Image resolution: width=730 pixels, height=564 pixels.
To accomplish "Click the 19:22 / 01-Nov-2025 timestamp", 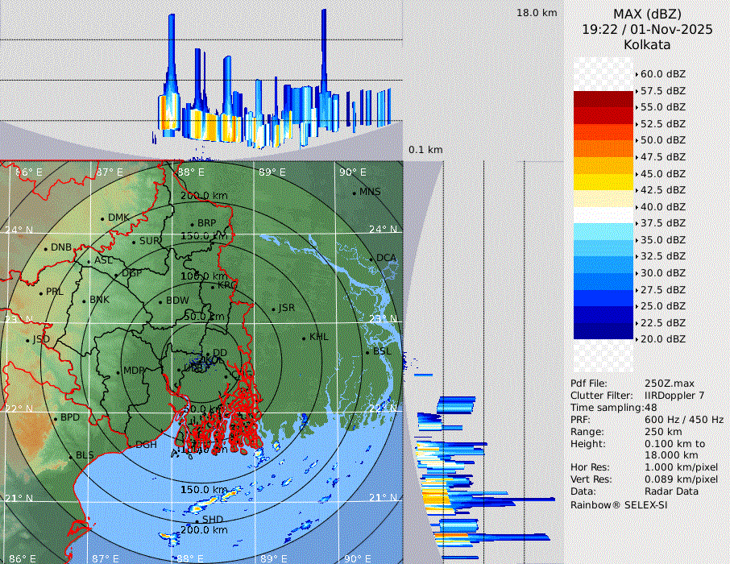I will (646, 30).
